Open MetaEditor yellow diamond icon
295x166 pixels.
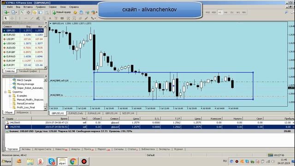coord(75,12)
